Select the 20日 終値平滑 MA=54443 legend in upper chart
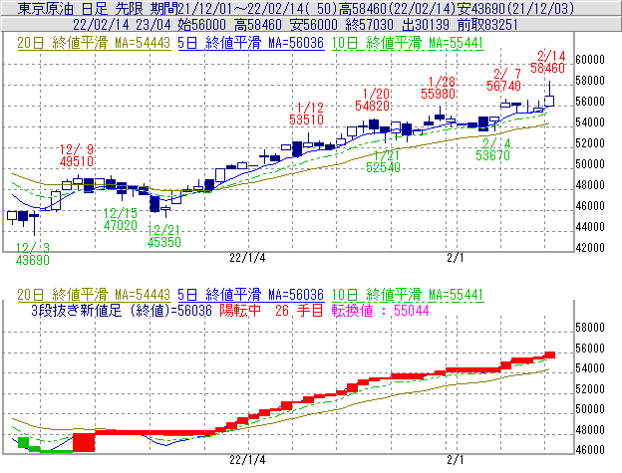This screenshot has height=473, width=622. pos(94,43)
